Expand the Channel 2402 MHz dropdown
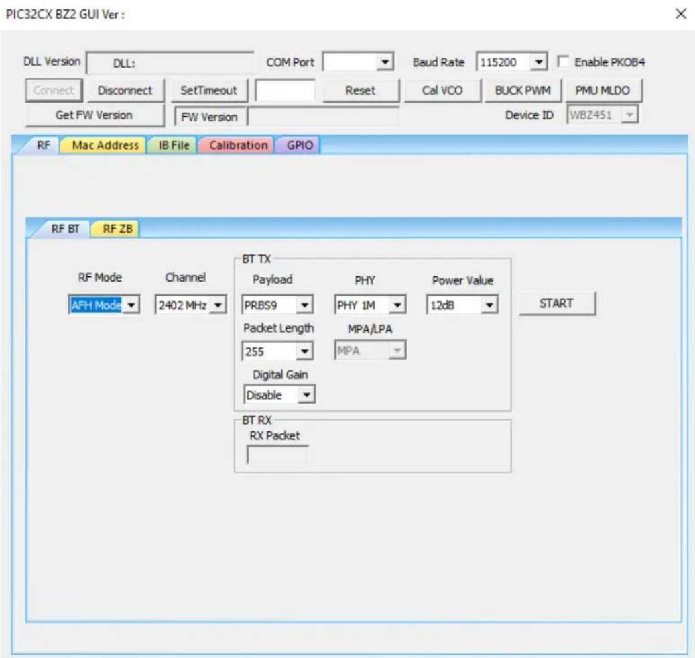Image resolution: width=695 pixels, height=658 pixels. click(x=190, y=305)
